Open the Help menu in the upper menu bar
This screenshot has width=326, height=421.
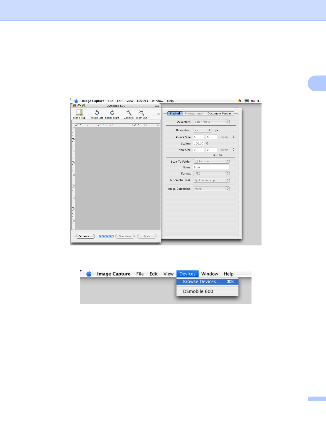(170, 101)
